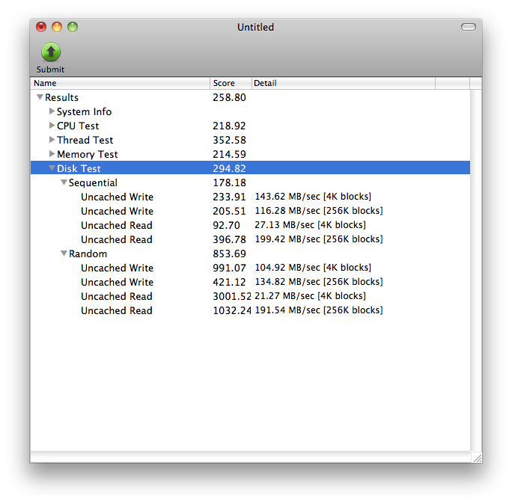Viewport: 512px width, 504px height.
Task: Select the Thread Test label
Action: tap(85, 140)
